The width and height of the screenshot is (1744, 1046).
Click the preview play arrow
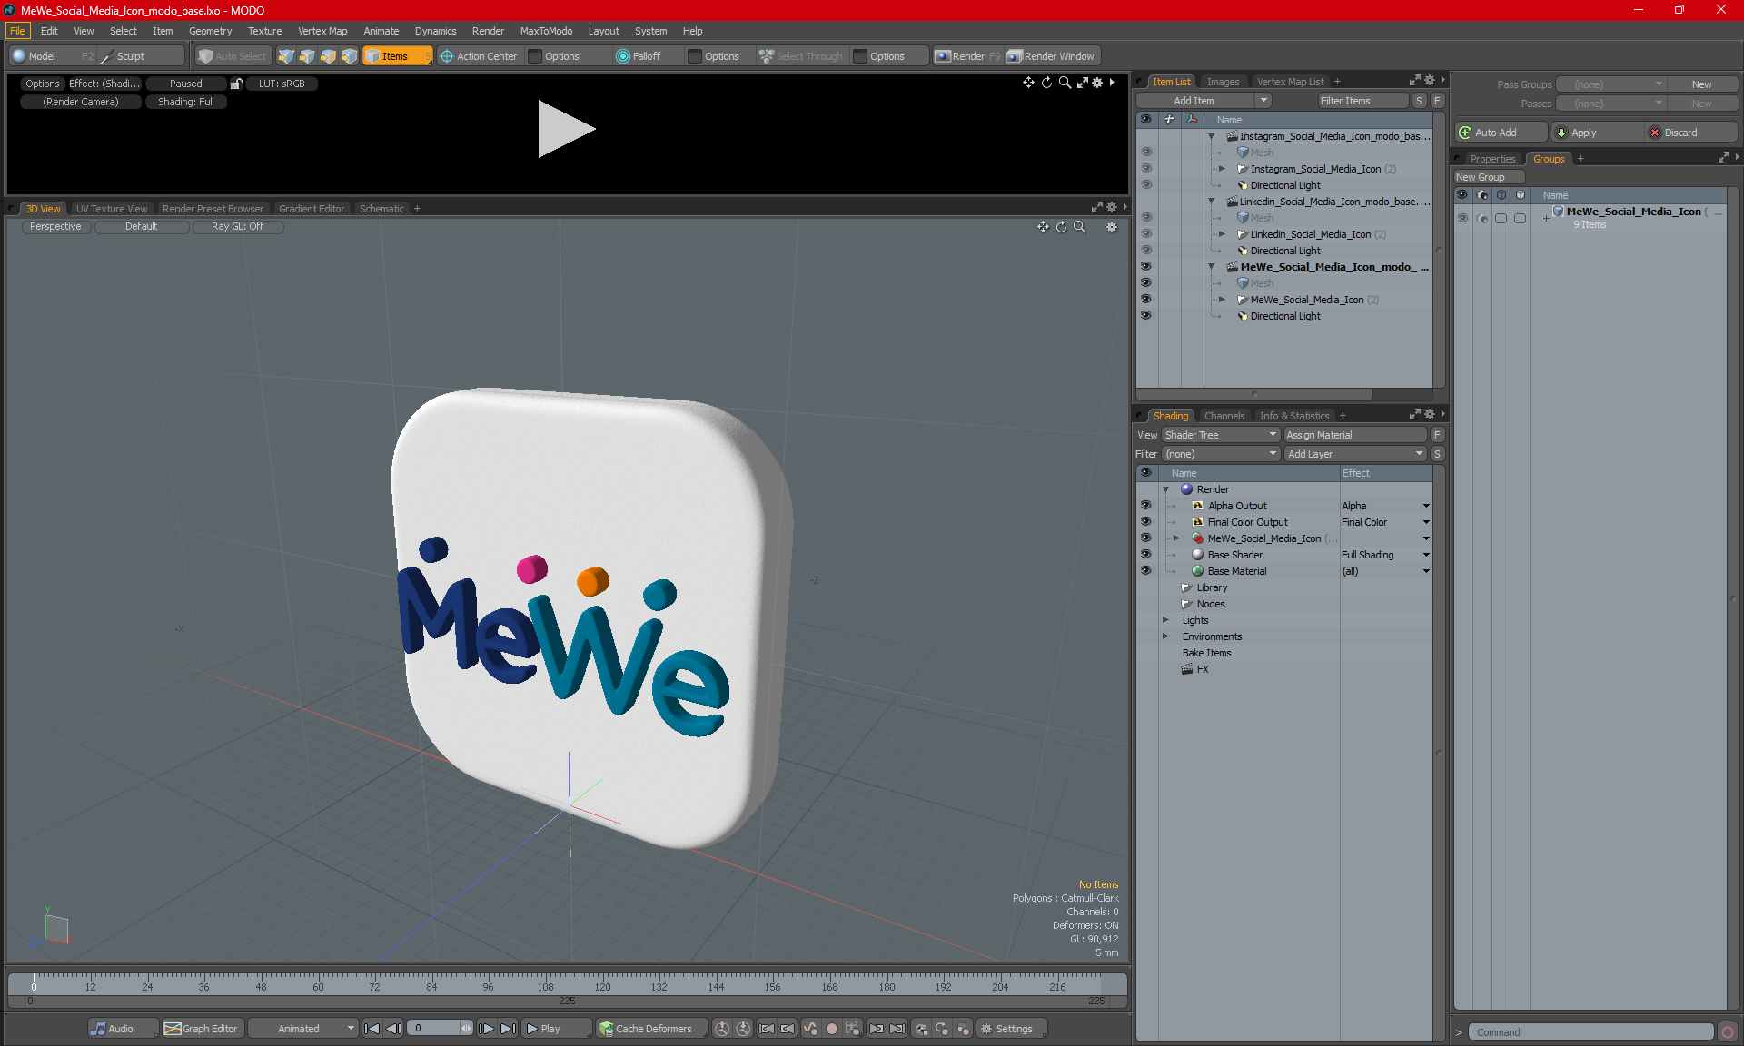click(566, 129)
